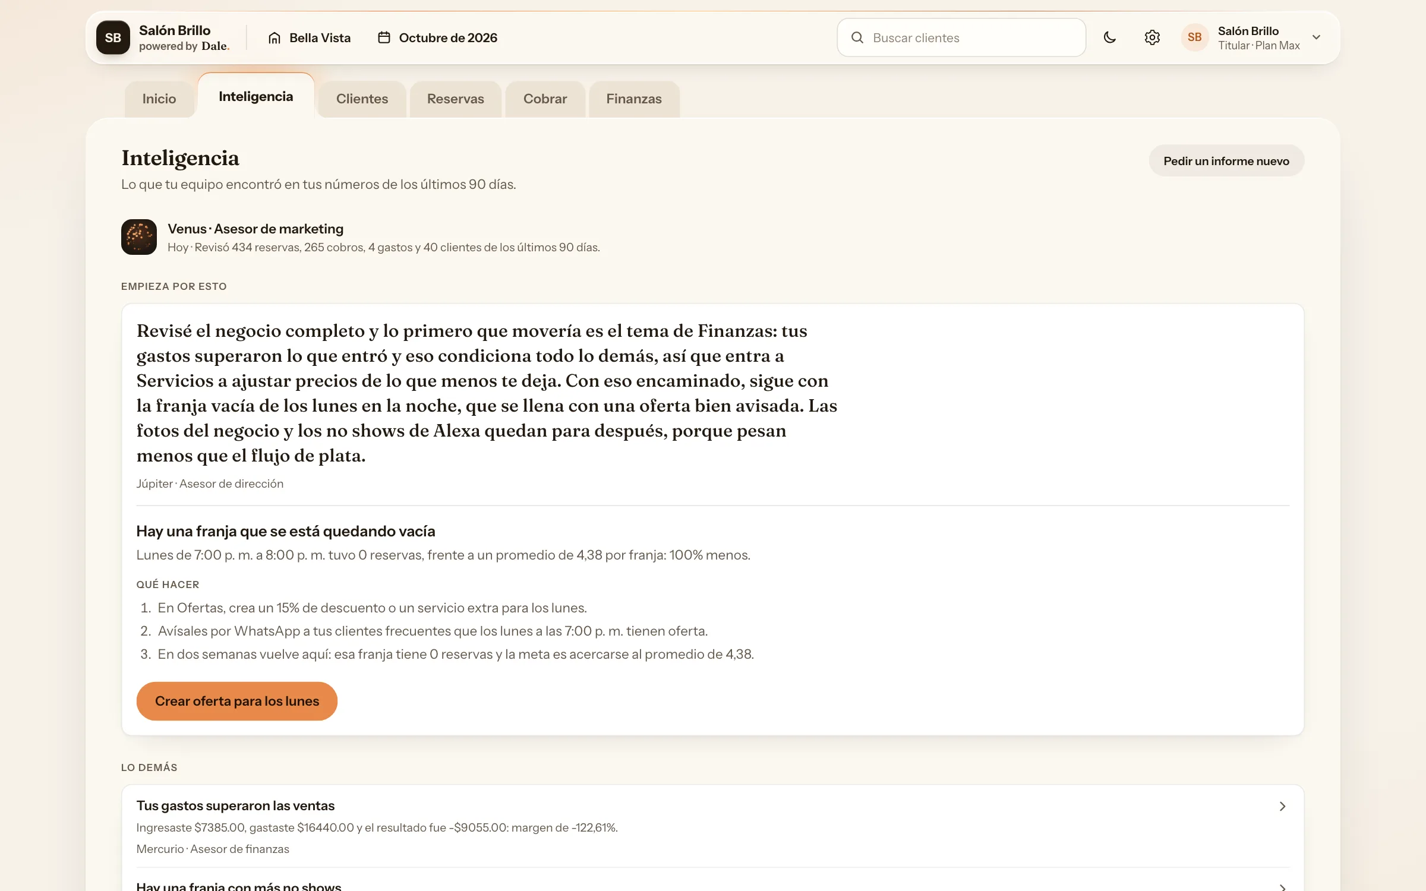Click the home icon beside Bella Vista

[274, 38]
